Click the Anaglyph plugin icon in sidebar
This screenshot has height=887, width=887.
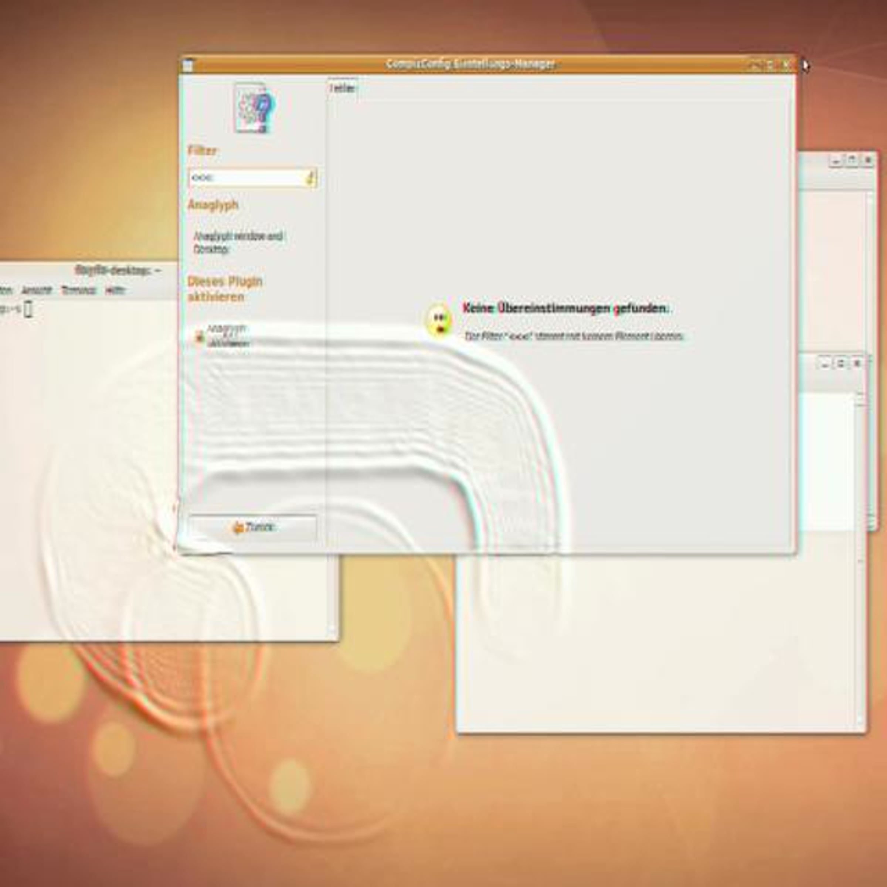click(255, 108)
